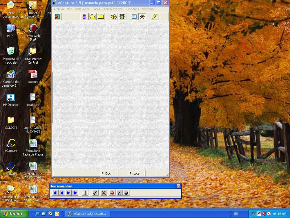
Task: Click the red X icon in Herramientas
Action: coord(104,193)
